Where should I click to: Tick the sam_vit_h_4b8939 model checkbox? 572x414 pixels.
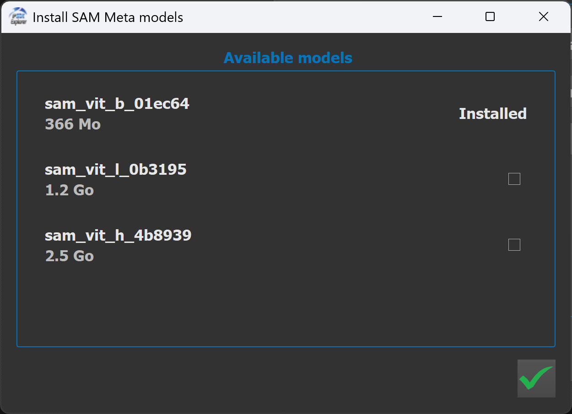coord(514,245)
